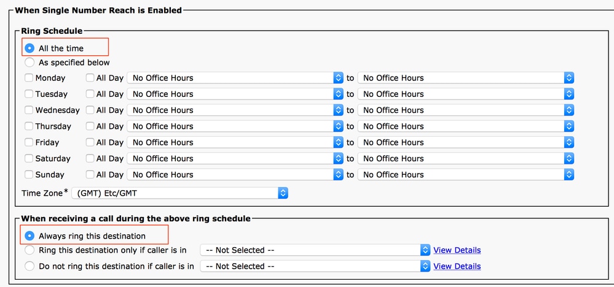Check the All Day box for Saturday
The height and width of the screenshot is (287, 614).
90,158
